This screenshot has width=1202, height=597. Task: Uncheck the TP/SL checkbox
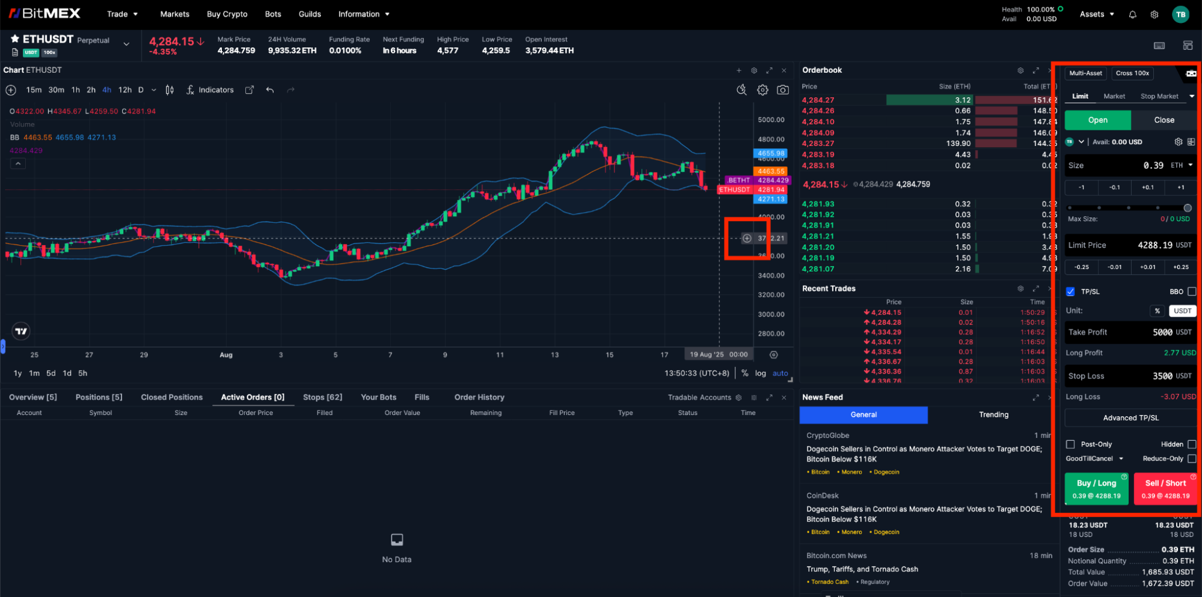point(1070,292)
